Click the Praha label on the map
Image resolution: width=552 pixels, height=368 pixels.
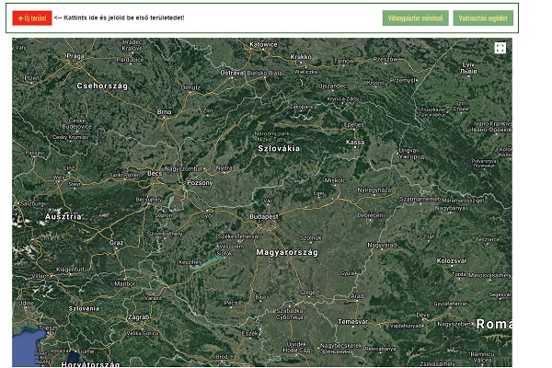(x=75, y=55)
